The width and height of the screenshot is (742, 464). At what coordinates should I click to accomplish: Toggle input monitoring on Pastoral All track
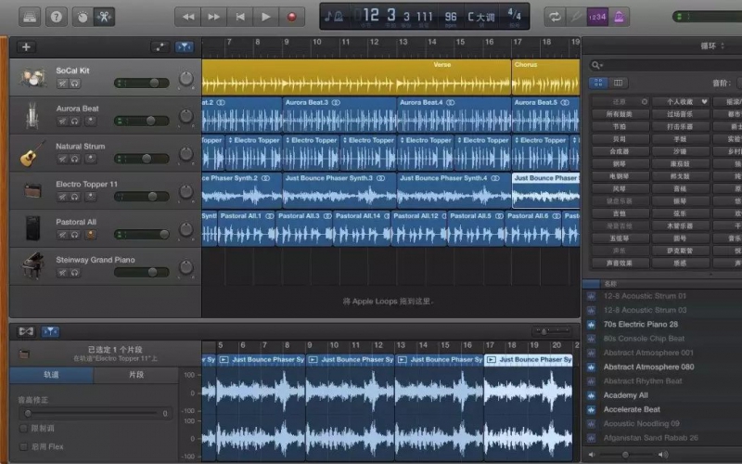pos(90,235)
